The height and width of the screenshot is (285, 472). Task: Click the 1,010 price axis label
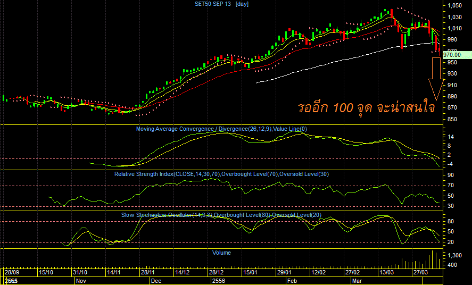pos(454,29)
